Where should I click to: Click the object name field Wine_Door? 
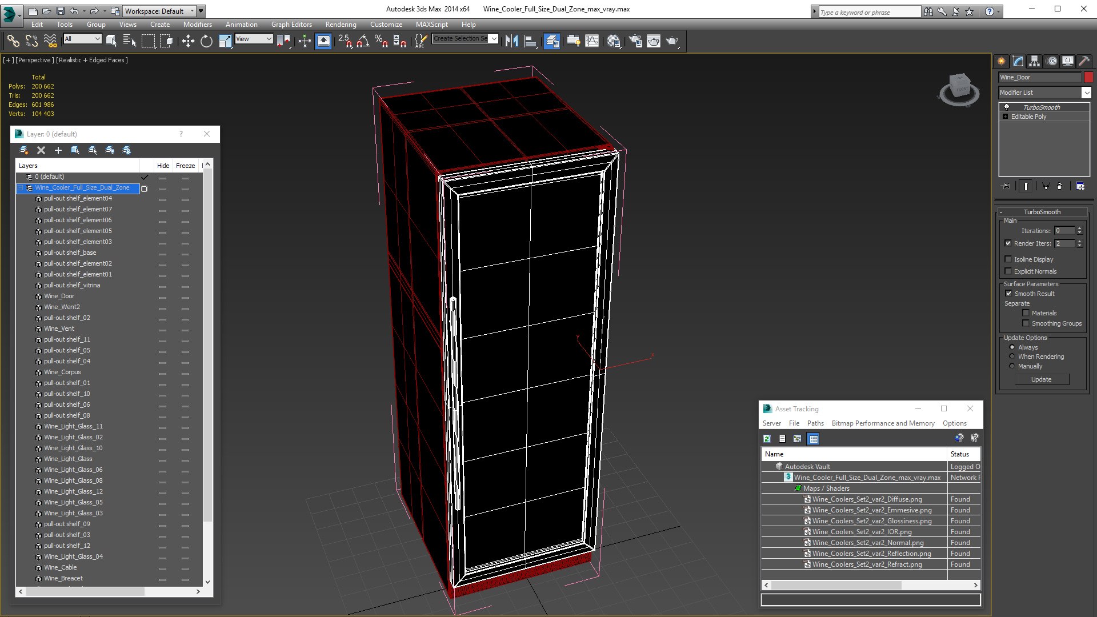click(1039, 77)
